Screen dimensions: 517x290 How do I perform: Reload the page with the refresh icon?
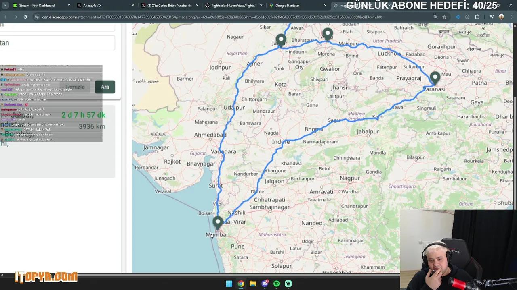click(x=25, y=17)
